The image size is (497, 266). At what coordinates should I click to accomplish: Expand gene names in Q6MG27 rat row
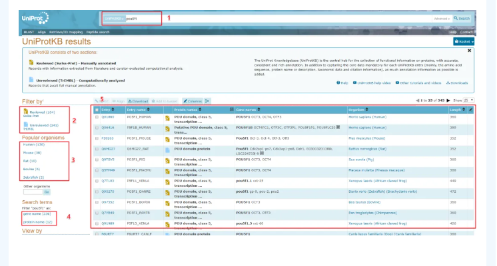tap(262, 153)
